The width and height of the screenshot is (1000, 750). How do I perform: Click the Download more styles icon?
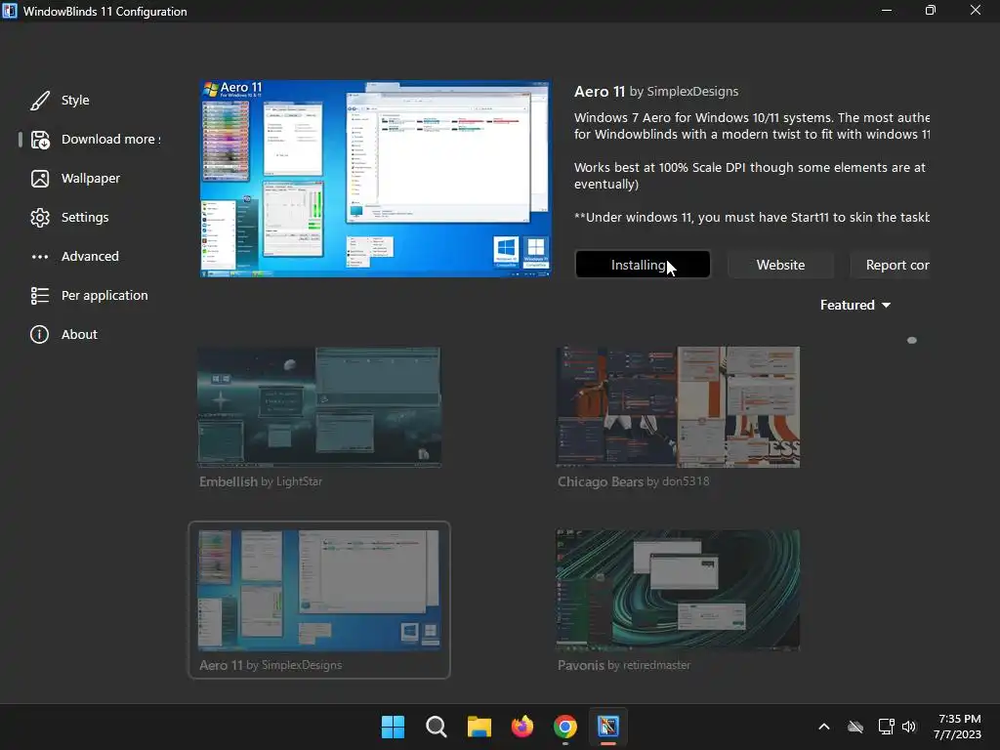pyautogui.click(x=39, y=140)
